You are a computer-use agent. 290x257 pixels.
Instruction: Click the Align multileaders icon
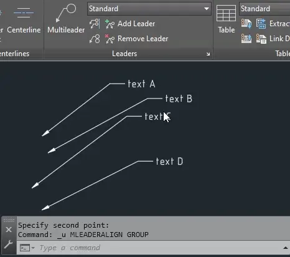(x=95, y=24)
